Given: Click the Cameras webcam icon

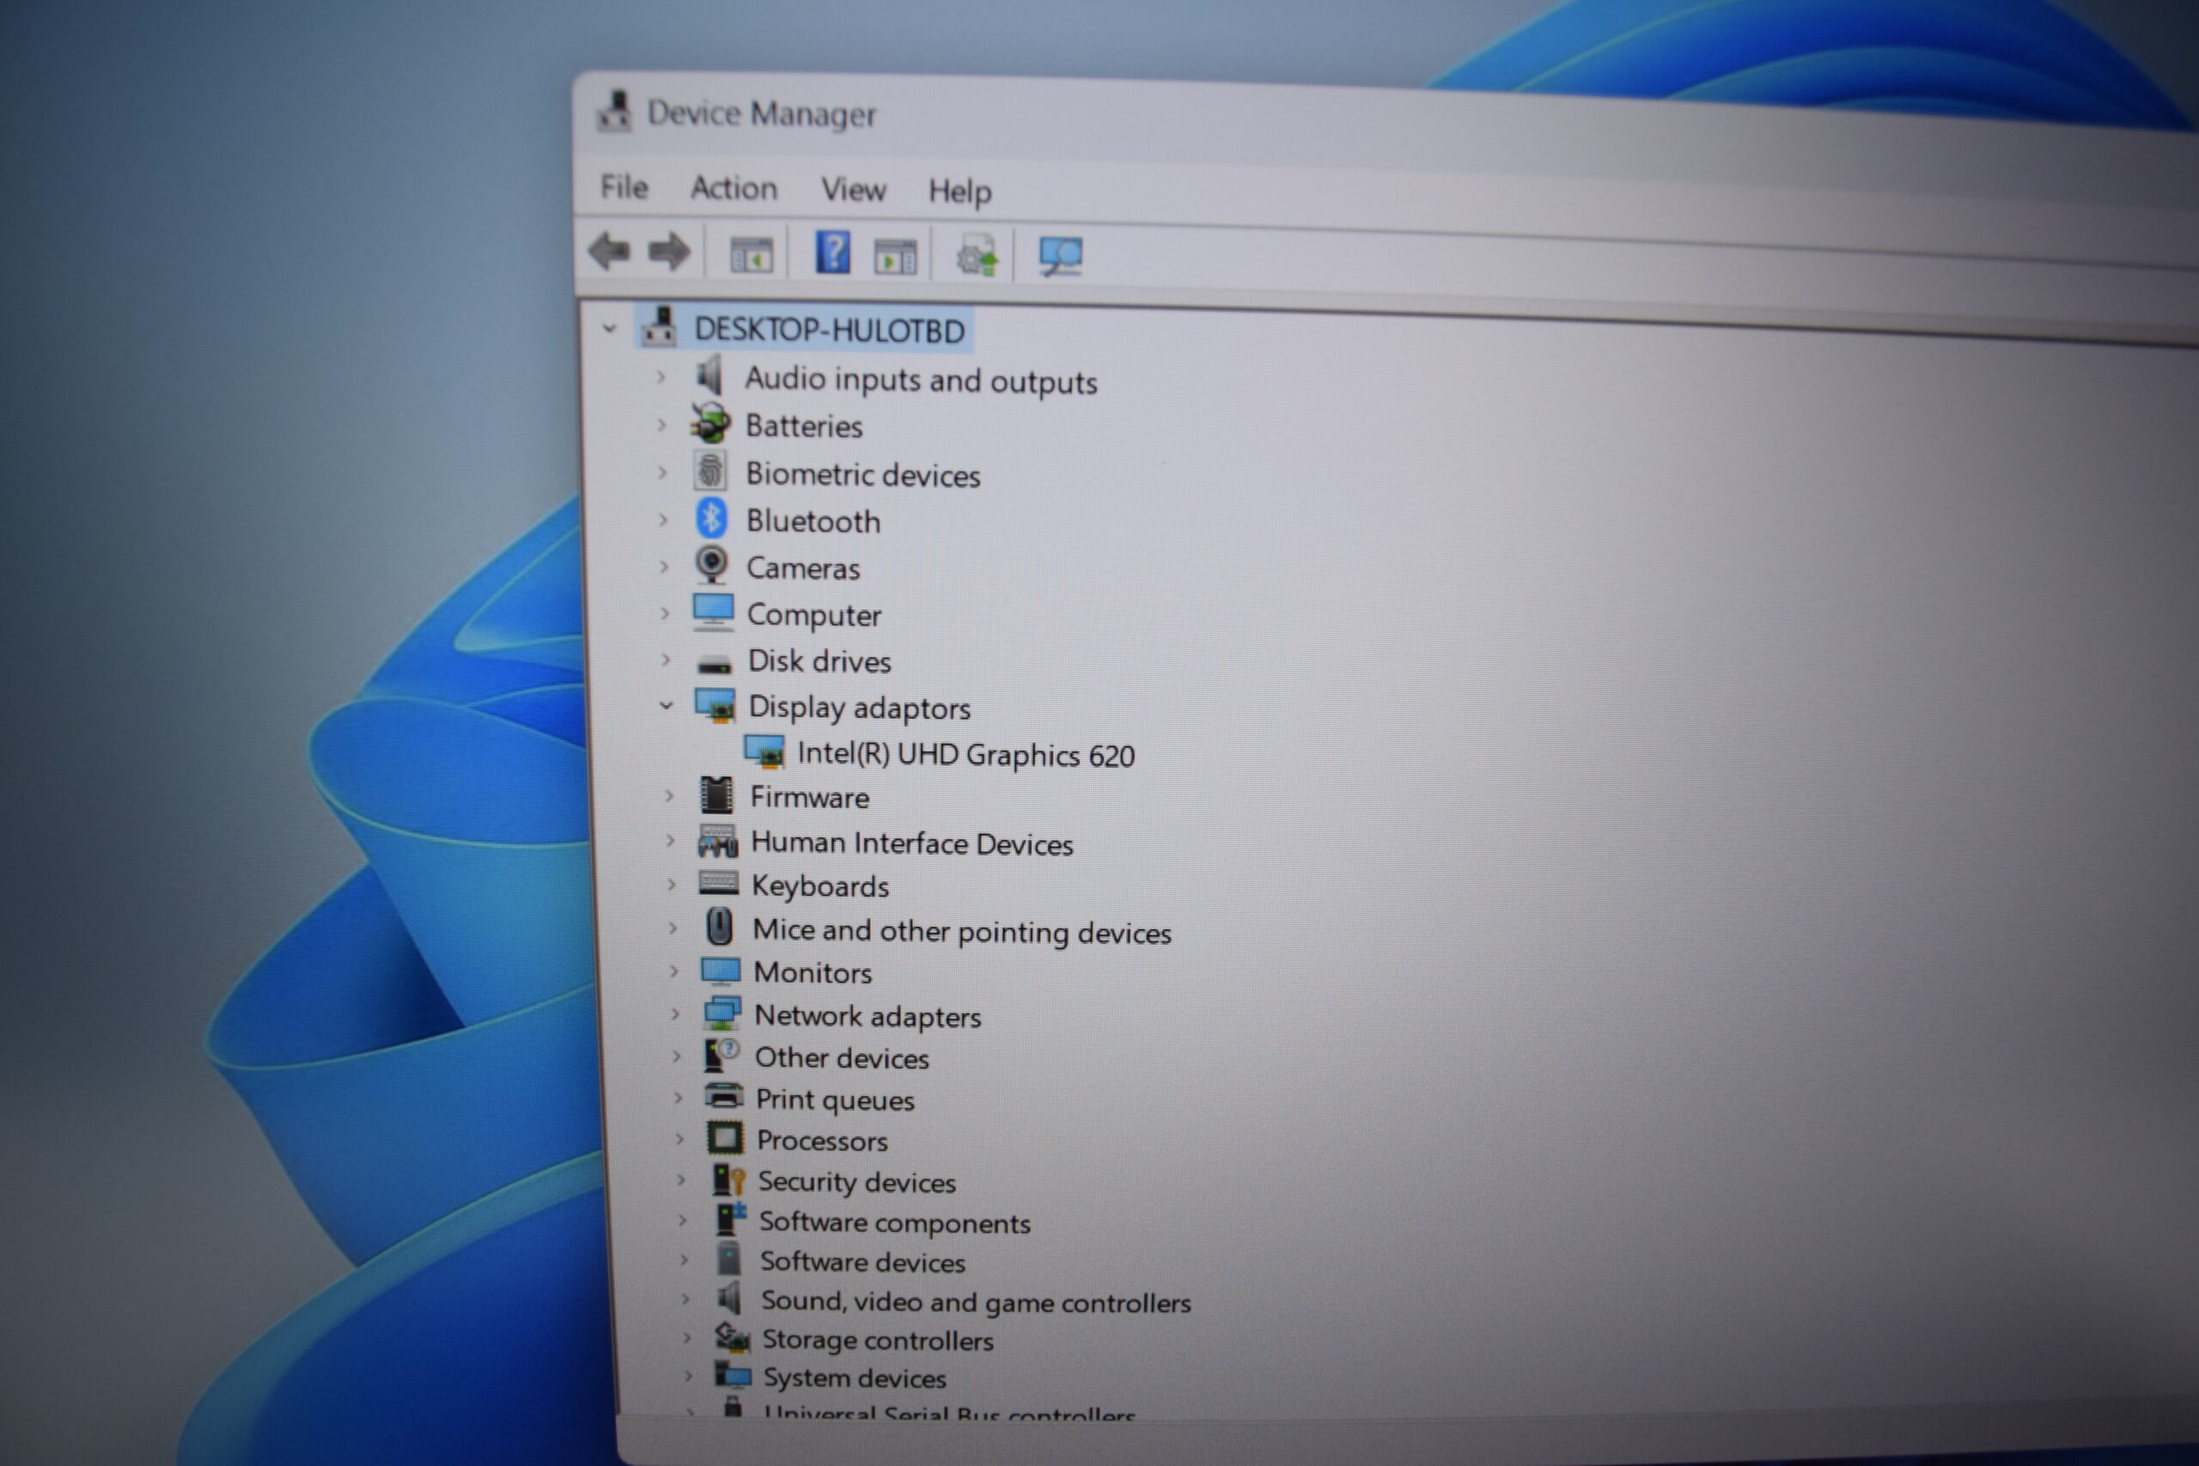Looking at the screenshot, I should pyautogui.click(x=711, y=565).
